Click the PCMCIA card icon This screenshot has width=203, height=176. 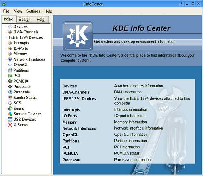pos(10,81)
